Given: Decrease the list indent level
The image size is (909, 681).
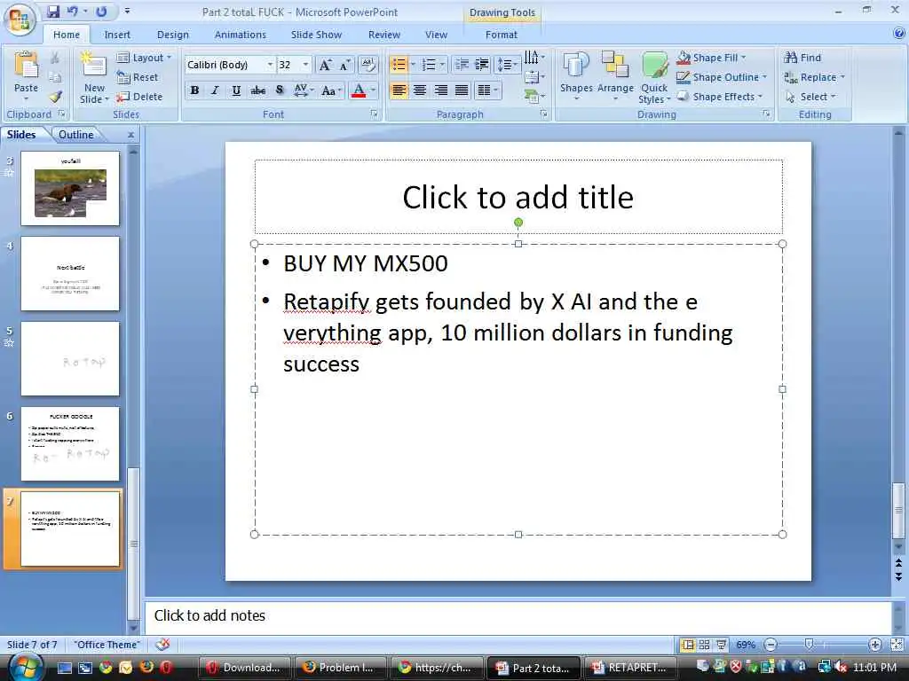Looking at the screenshot, I should click(462, 64).
